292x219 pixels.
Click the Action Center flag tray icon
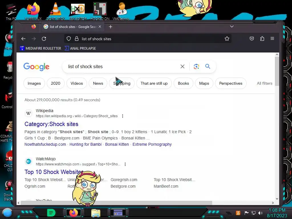(x=247, y=213)
